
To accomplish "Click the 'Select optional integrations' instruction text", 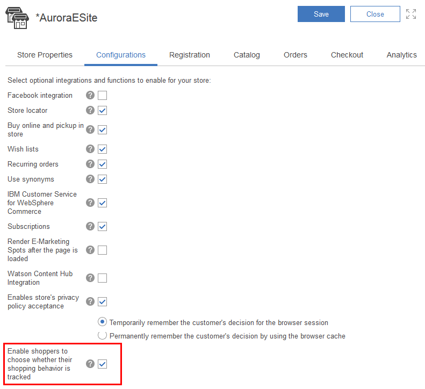I will pyautogui.click(x=109, y=81).
